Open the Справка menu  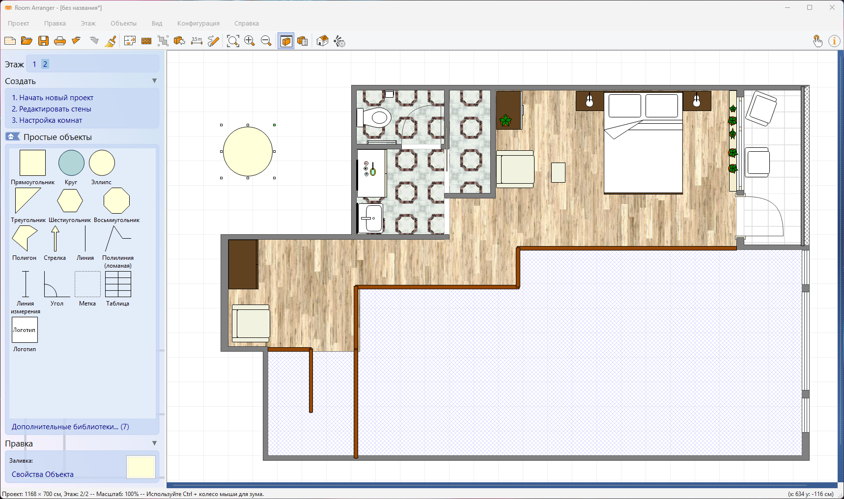[x=247, y=24]
